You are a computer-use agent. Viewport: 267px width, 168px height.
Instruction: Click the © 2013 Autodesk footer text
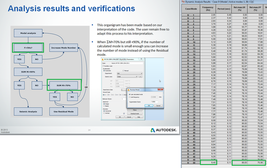point(5,131)
